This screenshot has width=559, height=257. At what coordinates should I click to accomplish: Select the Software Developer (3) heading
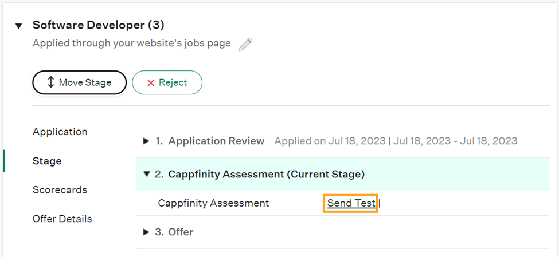tap(99, 25)
